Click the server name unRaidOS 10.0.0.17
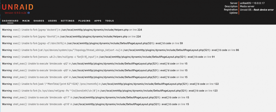Viewport: 276px width, 112px height. click(252, 3)
